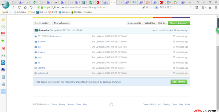Screen dimensions: 219x112
Task: Go back with the browser back arrow
Action: (x=13, y=7)
